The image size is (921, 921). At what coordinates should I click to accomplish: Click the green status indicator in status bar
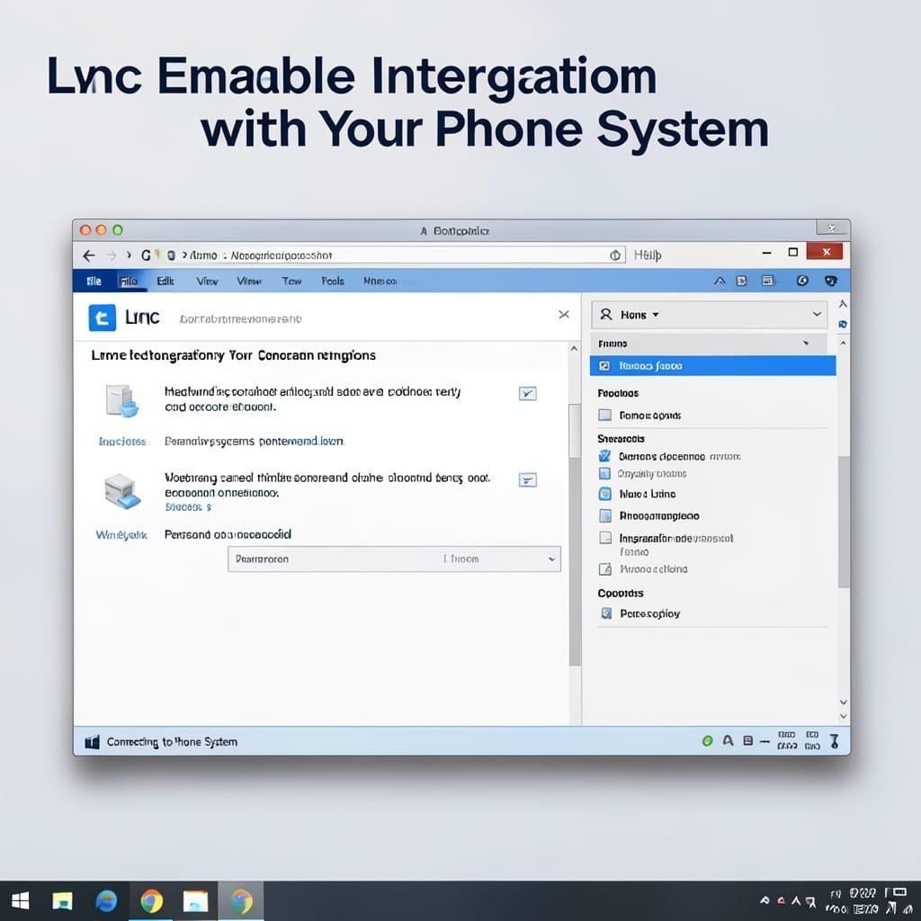(x=708, y=741)
